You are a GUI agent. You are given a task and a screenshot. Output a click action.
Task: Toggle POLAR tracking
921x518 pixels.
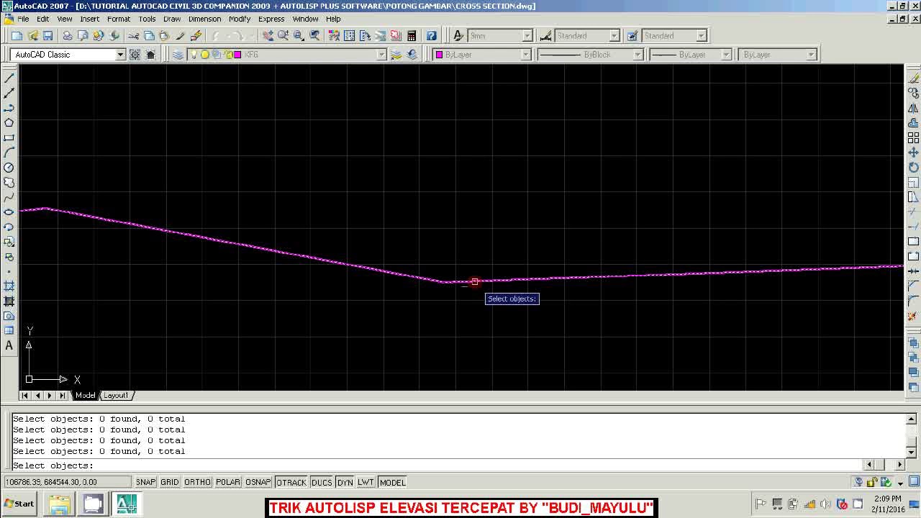[x=228, y=482]
